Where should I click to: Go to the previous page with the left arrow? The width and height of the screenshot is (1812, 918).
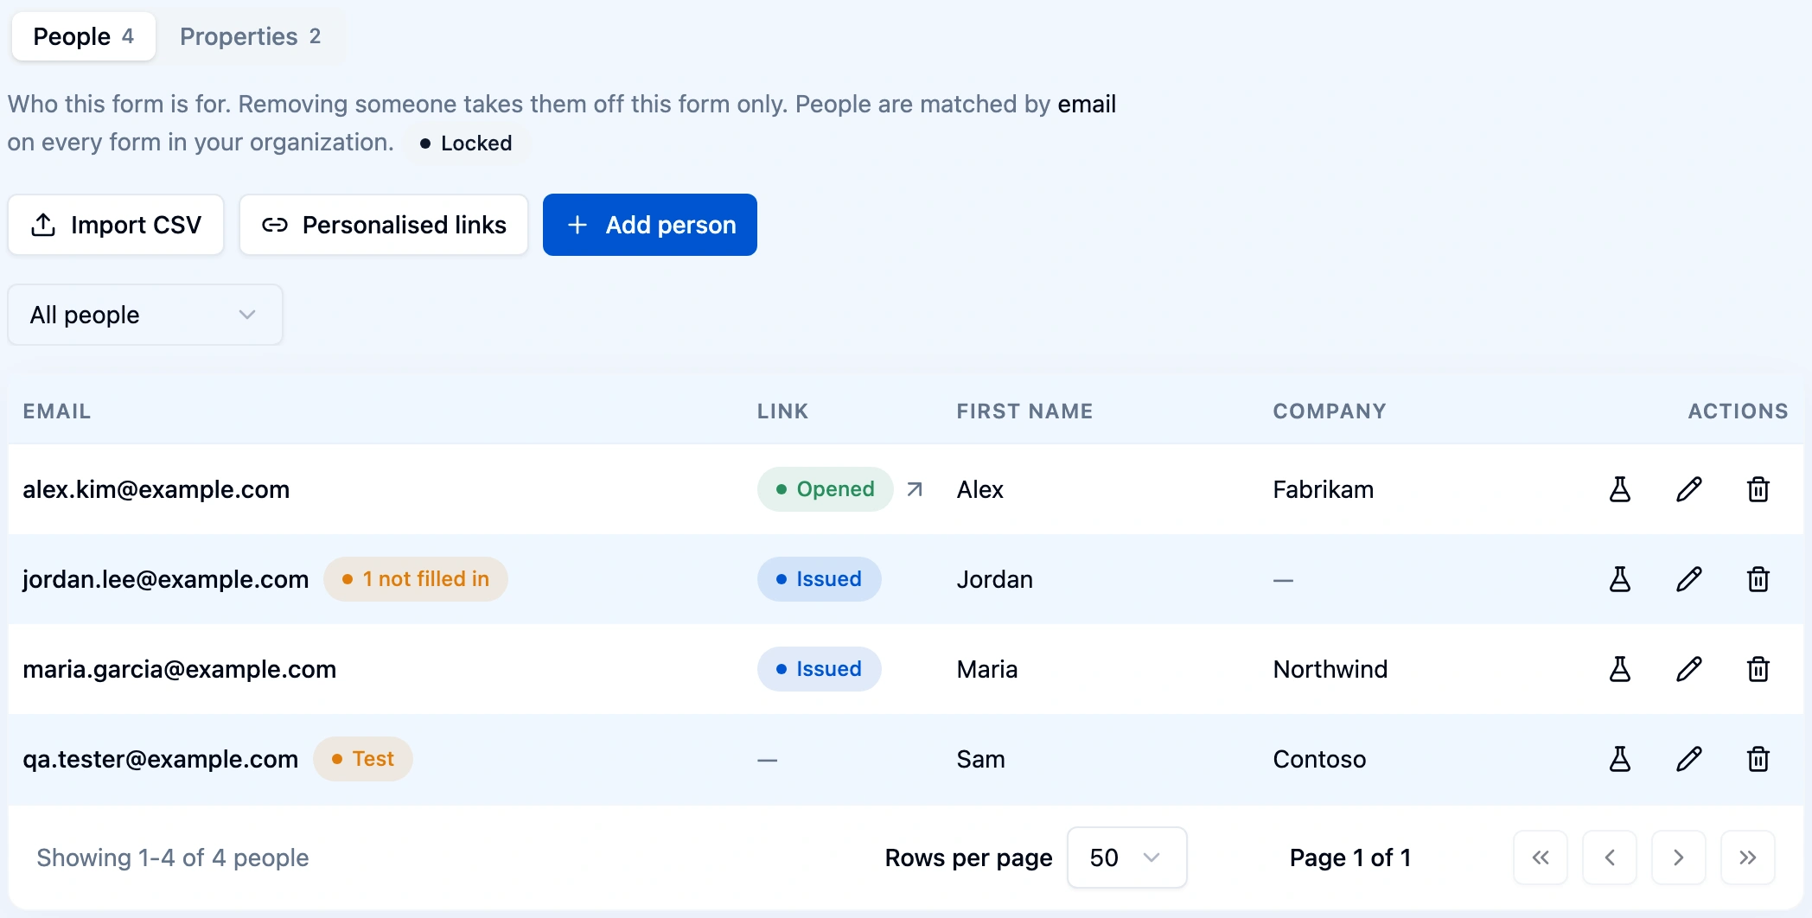click(1610, 857)
